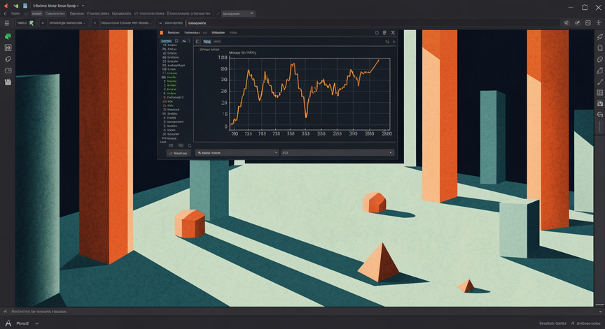Click the down-triangle button between toolbar dropdowns
The height and width of the screenshot is (329, 605).
[95, 23]
